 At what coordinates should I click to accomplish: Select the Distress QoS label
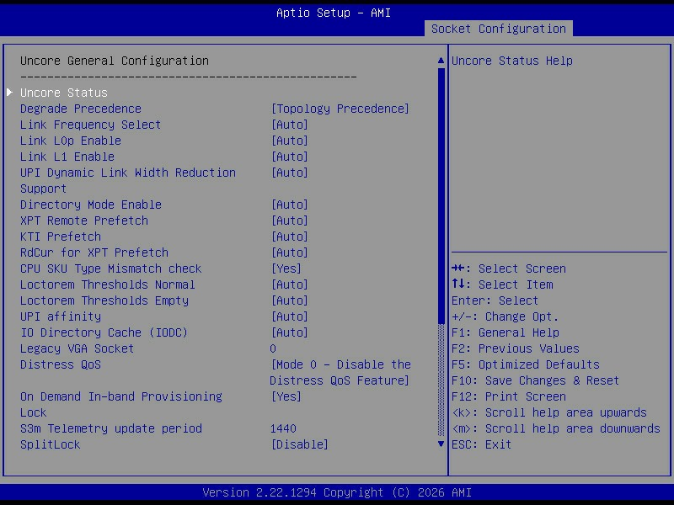(61, 364)
